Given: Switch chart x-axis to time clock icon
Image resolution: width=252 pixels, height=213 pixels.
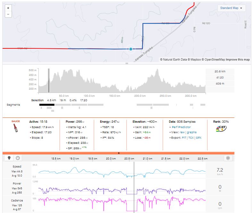Looking at the screenshot, I should 18,158.
